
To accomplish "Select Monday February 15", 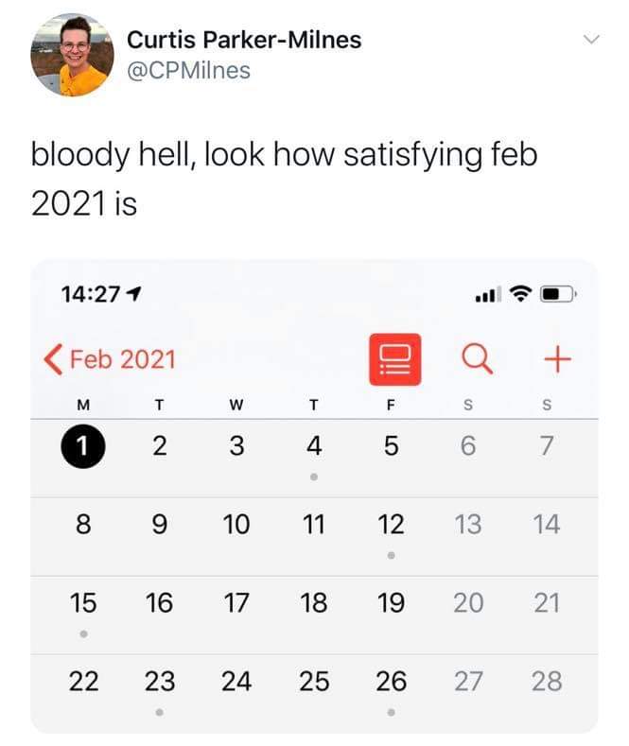I will pyautogui.click(x=83, y=602).
